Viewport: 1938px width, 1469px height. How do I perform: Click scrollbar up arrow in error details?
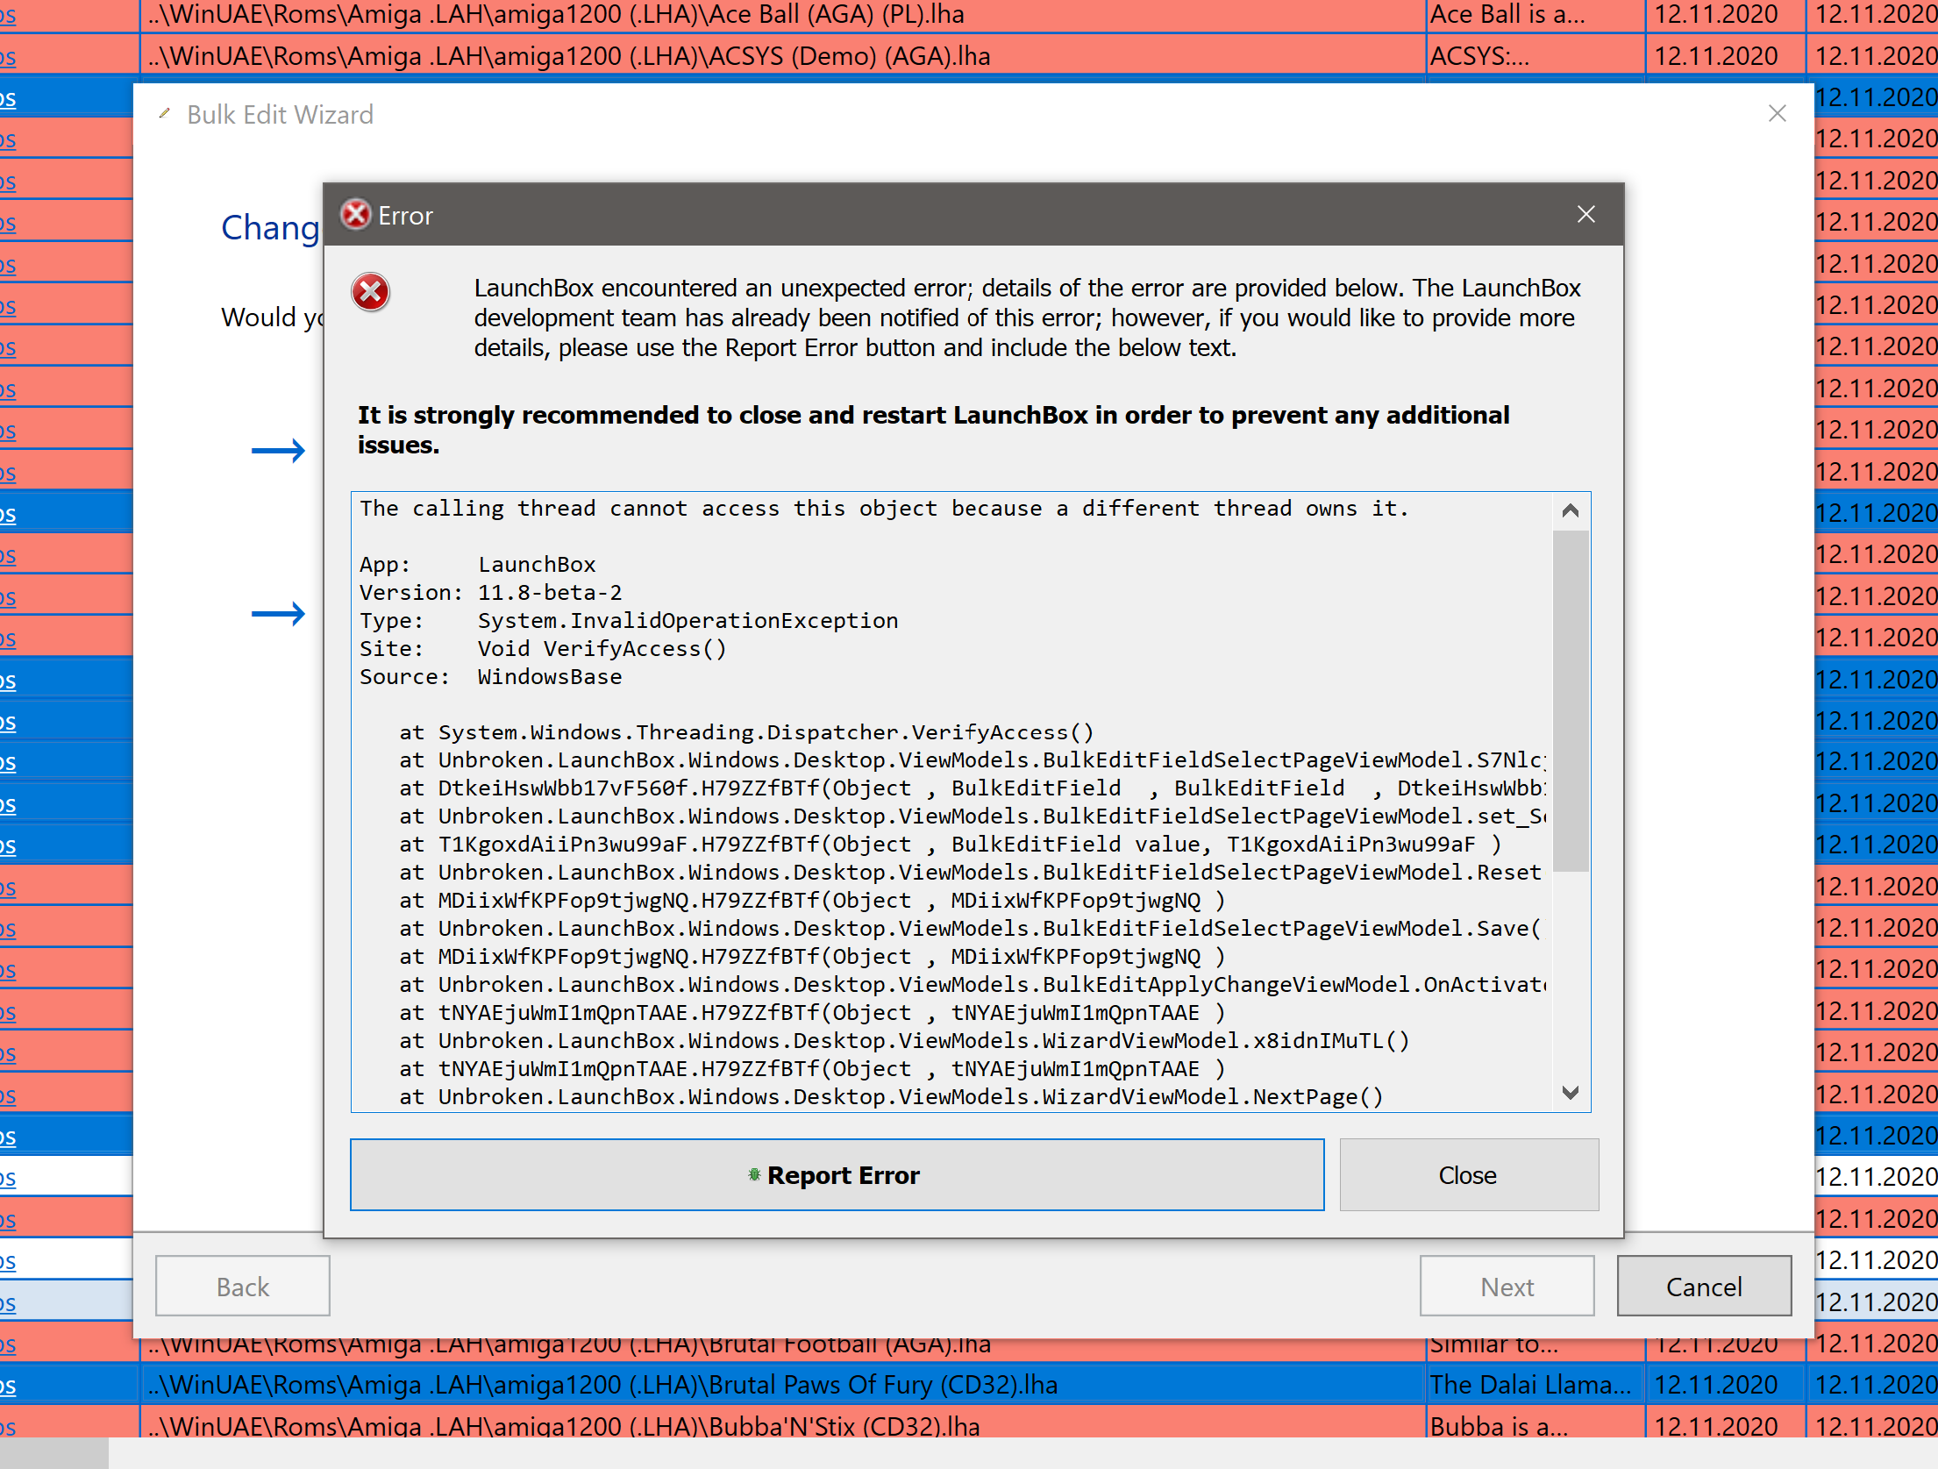pyautogui.click(x=1571, y=510)
